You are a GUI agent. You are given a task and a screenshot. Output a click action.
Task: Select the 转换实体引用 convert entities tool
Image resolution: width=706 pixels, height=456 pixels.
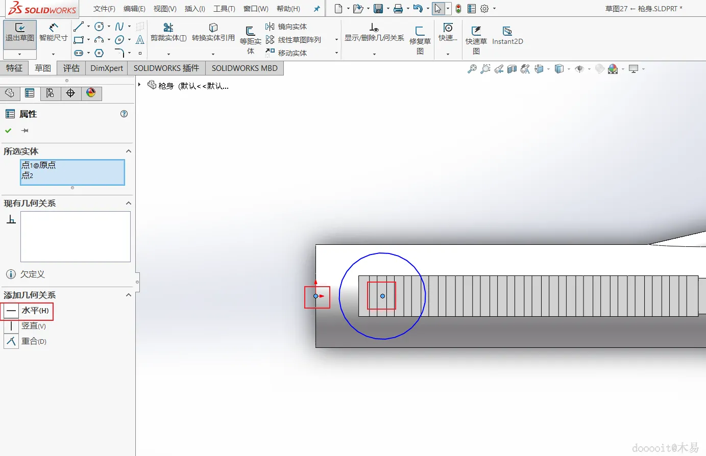click(x=213, y=33)
